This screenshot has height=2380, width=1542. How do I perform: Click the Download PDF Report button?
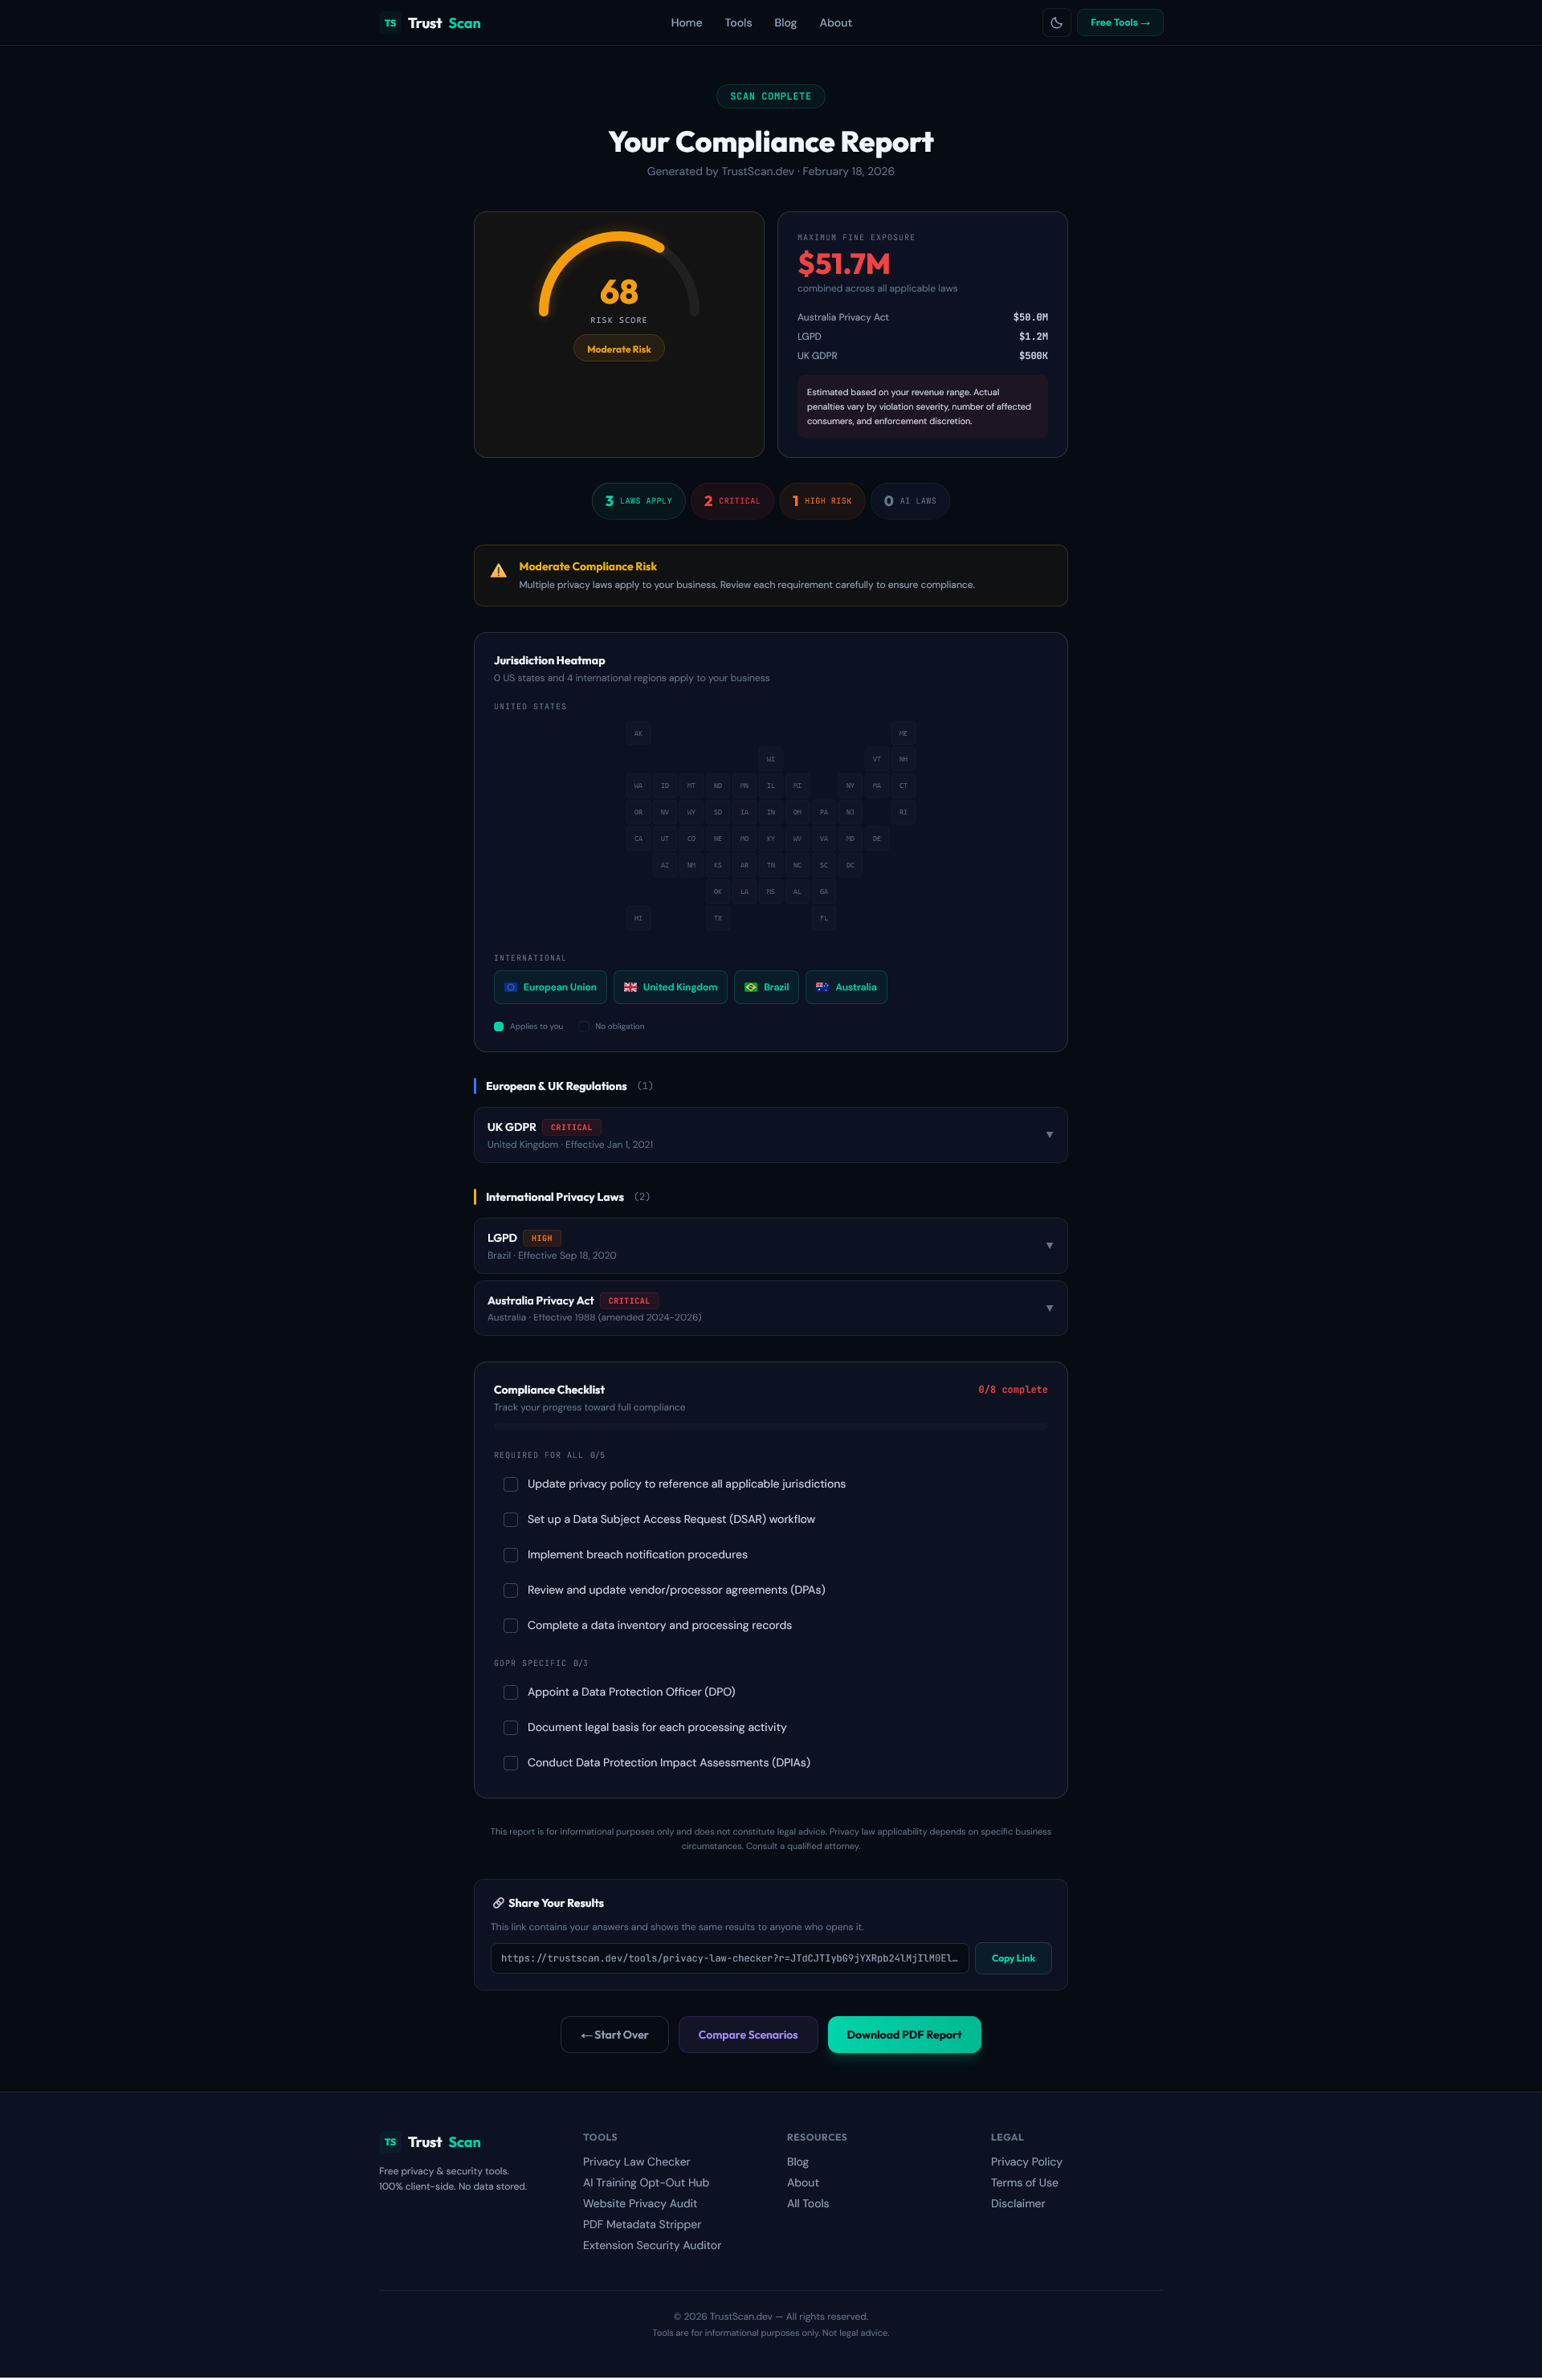(903, 2034)
